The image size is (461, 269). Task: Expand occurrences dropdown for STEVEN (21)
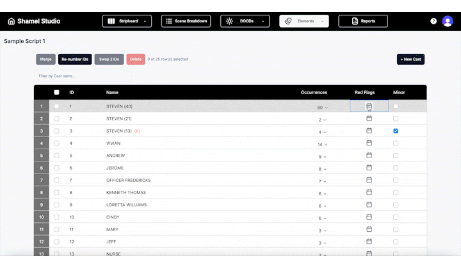click(x=323, y=120)
